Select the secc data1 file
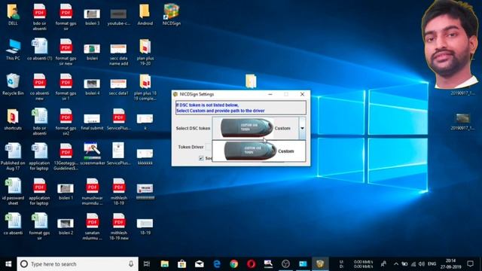This screenshot has height=271, width=482. tap(119, 87)
